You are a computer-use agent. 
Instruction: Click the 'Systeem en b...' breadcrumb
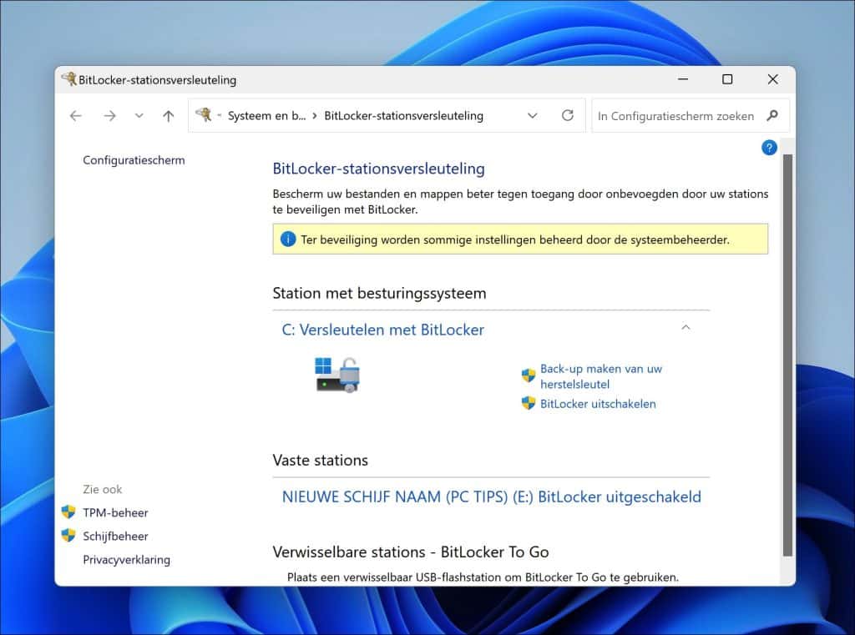click(266, 115)
